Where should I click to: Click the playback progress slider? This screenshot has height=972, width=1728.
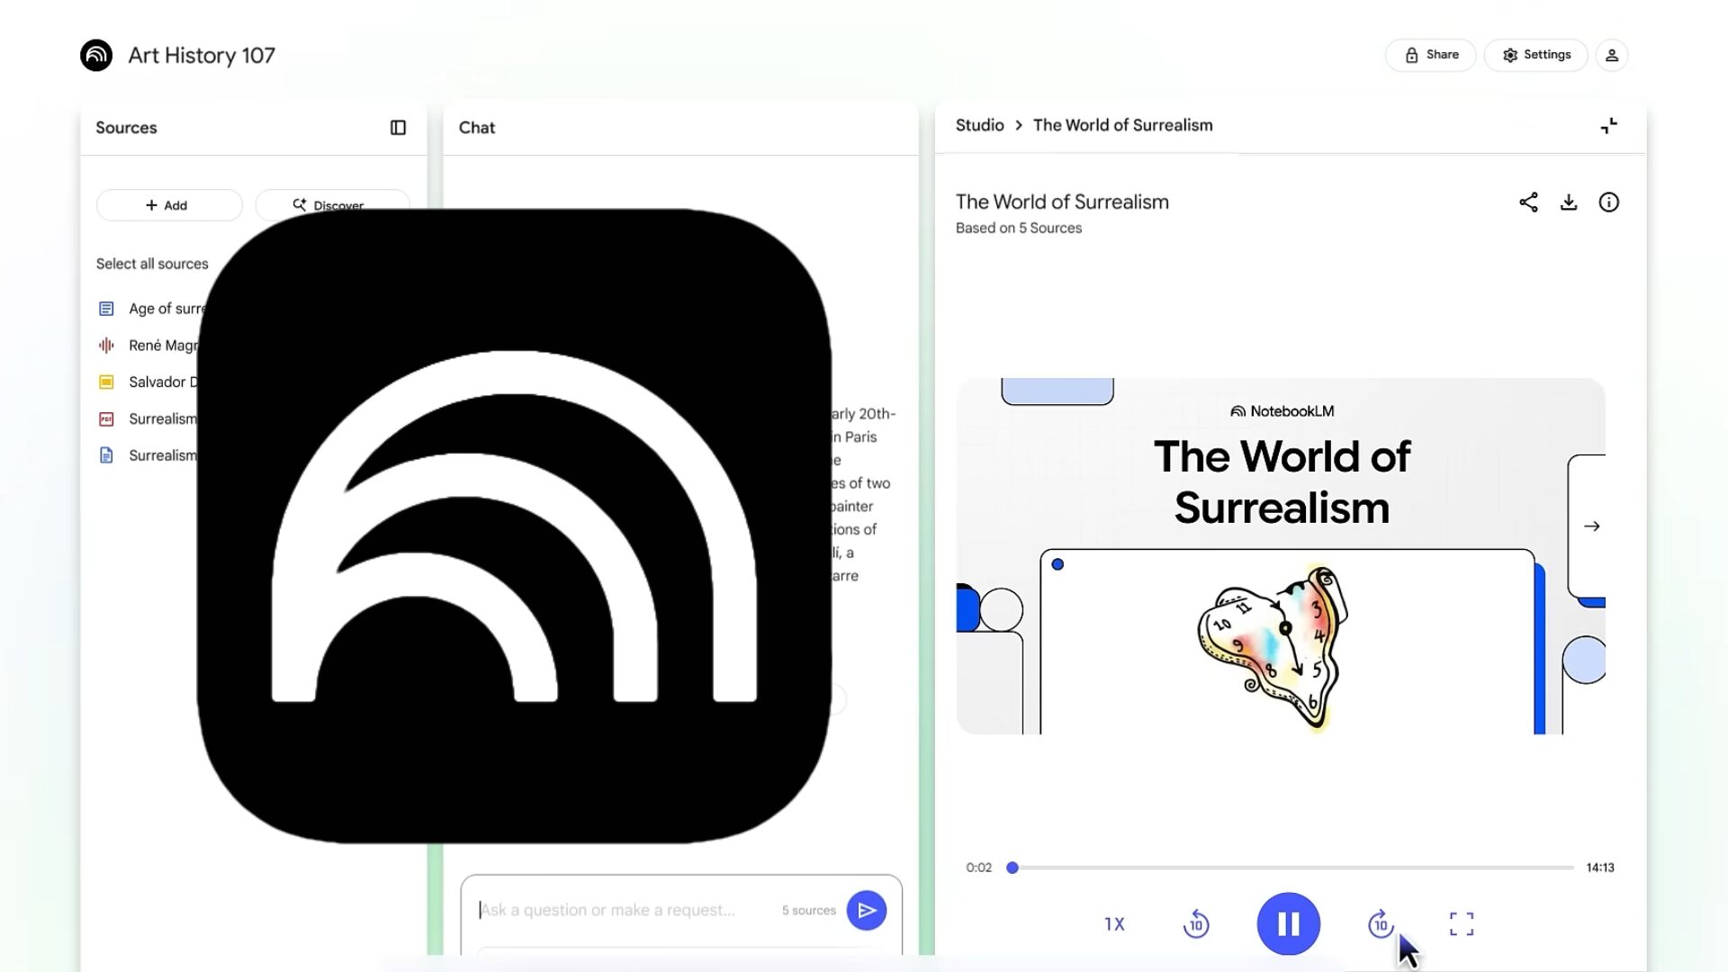(x=1292, y=868)
